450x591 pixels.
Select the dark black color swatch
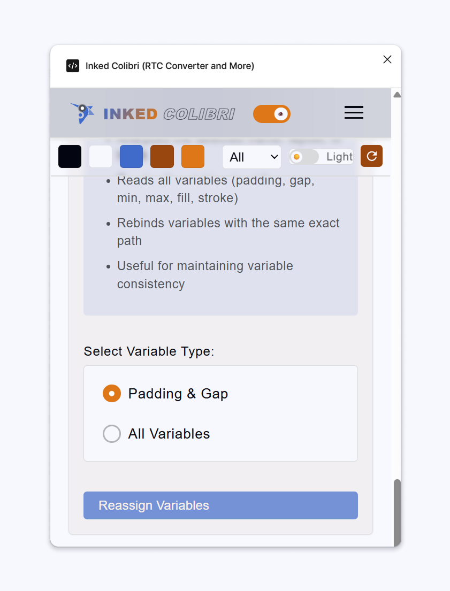tap(70, 156)
